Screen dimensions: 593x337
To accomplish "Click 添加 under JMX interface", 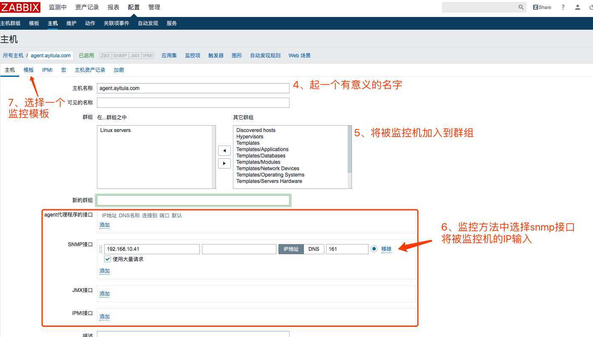I will pyautogui.click(x=105, y=294).
